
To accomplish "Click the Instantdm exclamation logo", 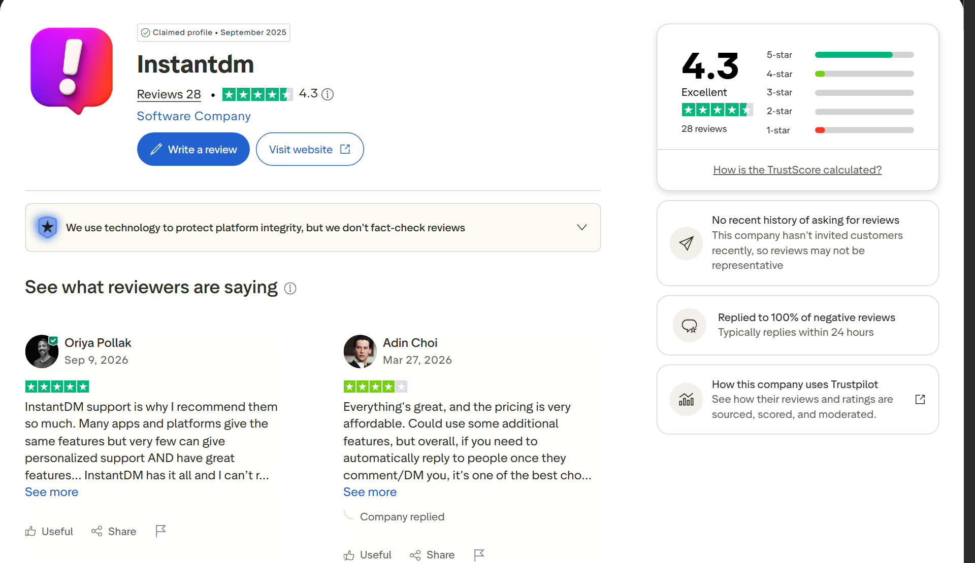I will [x=72, y=71].
